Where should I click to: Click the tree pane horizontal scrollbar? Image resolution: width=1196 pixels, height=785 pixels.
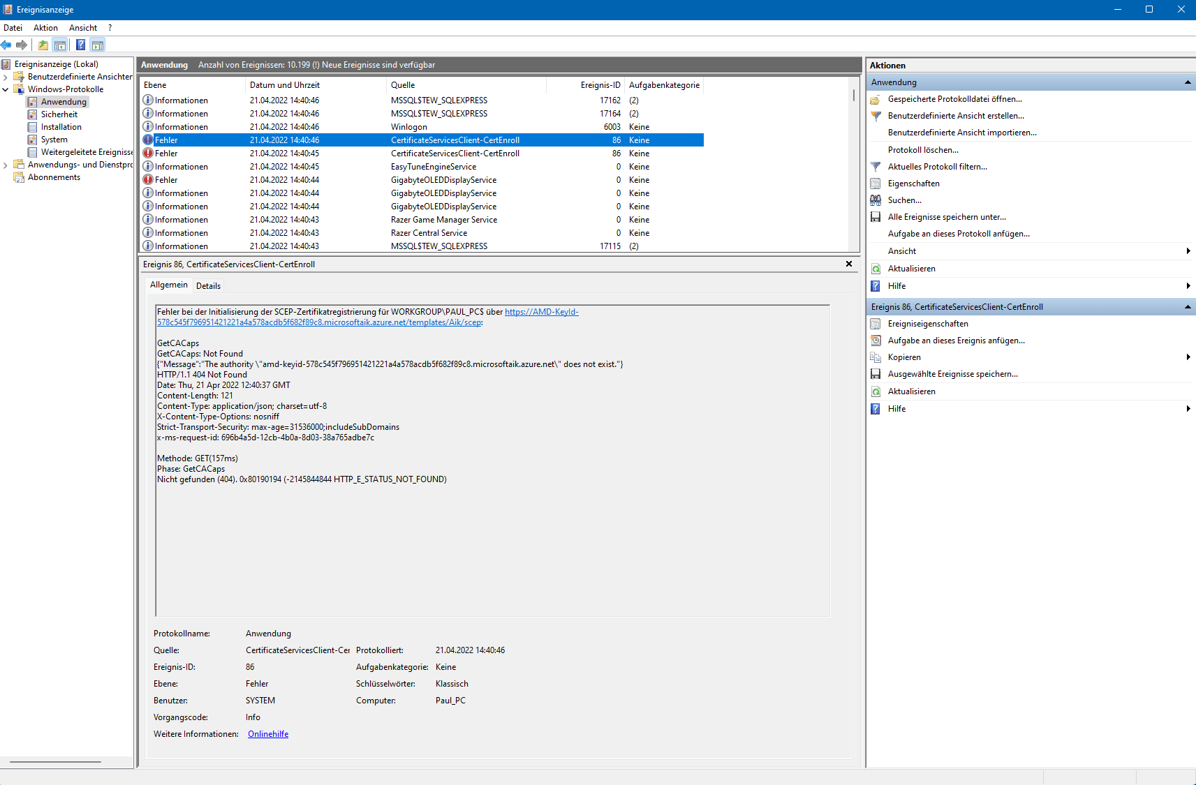(x=56, y=762)
